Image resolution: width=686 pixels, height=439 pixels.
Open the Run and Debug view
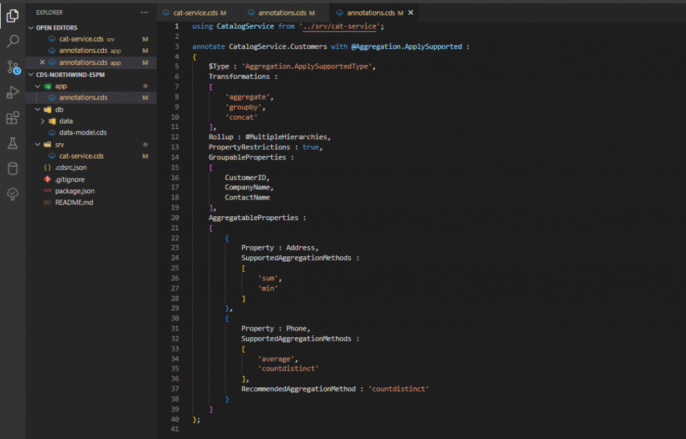coord(13,92)
